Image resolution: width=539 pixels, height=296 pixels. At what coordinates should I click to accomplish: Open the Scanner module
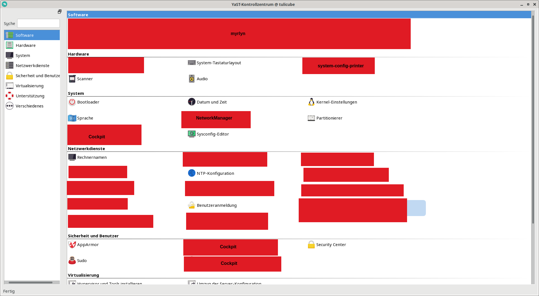[x=81, y=79]
